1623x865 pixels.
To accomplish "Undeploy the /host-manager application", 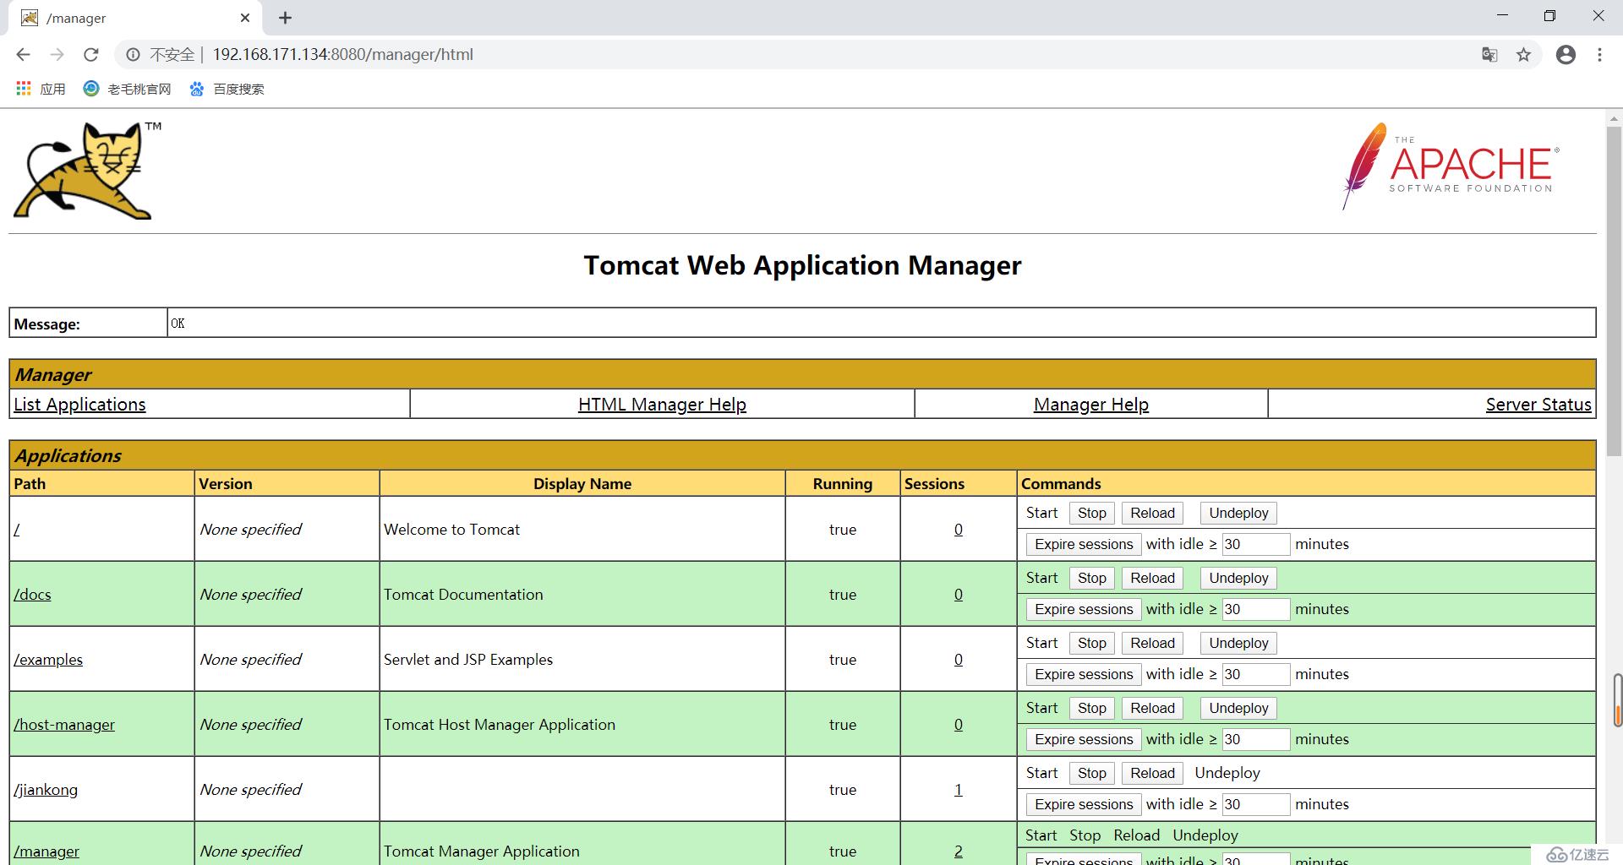I will (x=1238, y=708).
